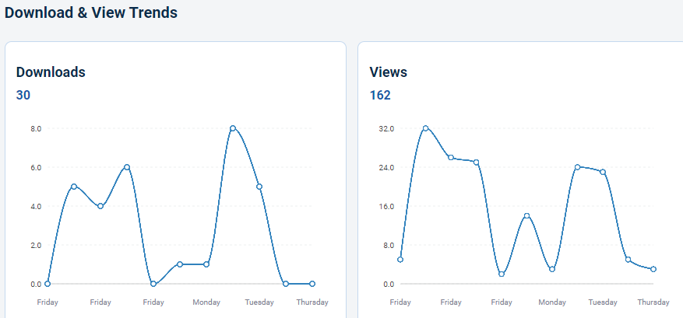Click the Downloads card title

tap(51, 72)
